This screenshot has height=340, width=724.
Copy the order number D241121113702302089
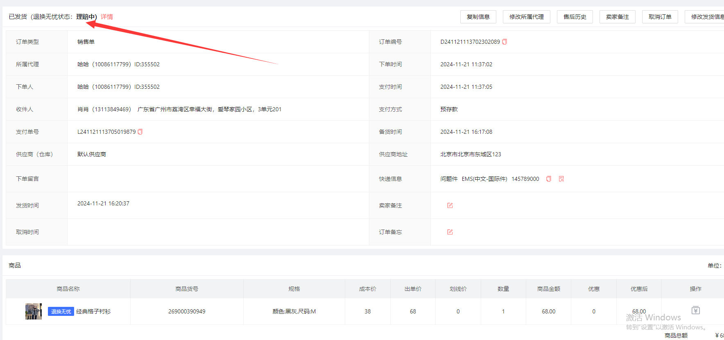[505, 42]
